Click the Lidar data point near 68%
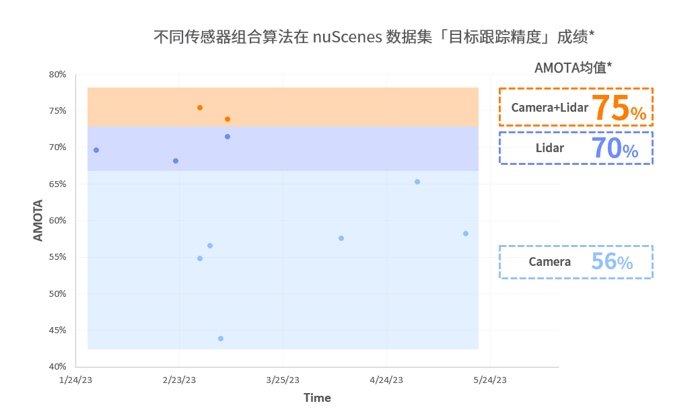 176,161
